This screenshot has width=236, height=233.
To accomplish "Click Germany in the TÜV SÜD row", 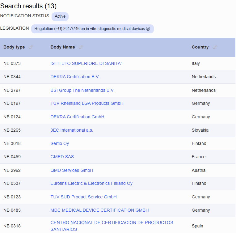I will point(201,197).
